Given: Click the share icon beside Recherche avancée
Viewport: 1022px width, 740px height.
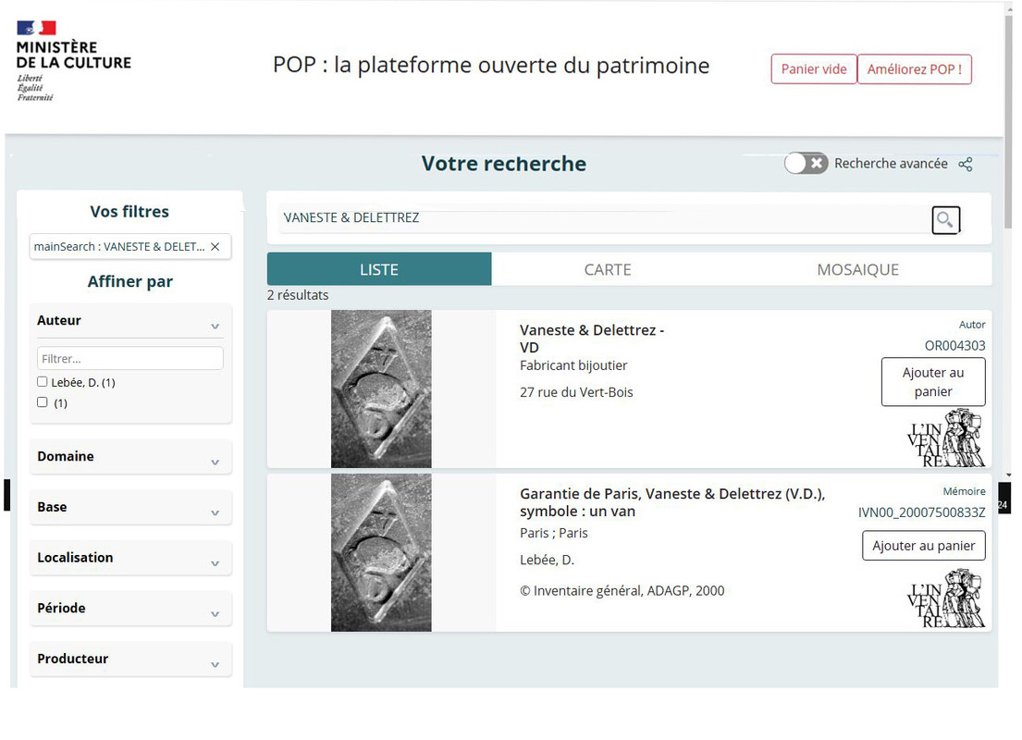Looking at the screenshot, I should 966,165.
